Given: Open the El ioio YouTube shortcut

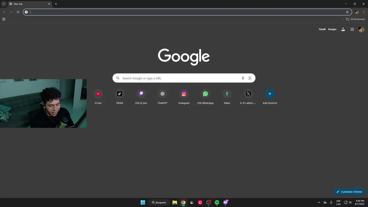Looking at the screenshot, I should (98, 97).
